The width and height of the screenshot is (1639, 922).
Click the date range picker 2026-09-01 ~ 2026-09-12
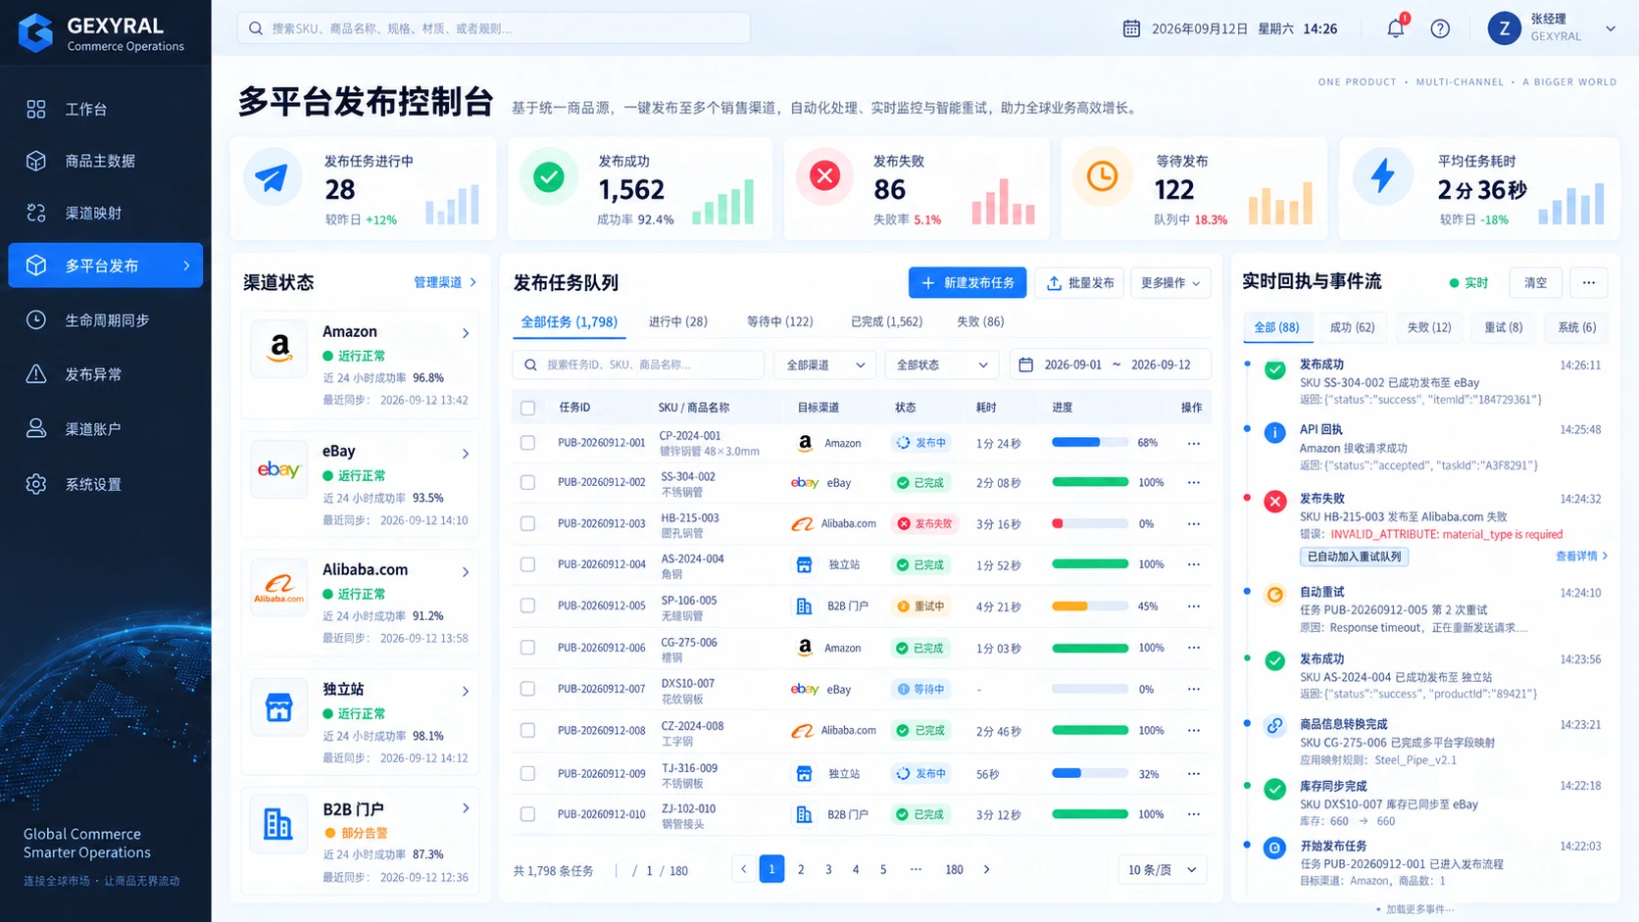[1110, 364]
